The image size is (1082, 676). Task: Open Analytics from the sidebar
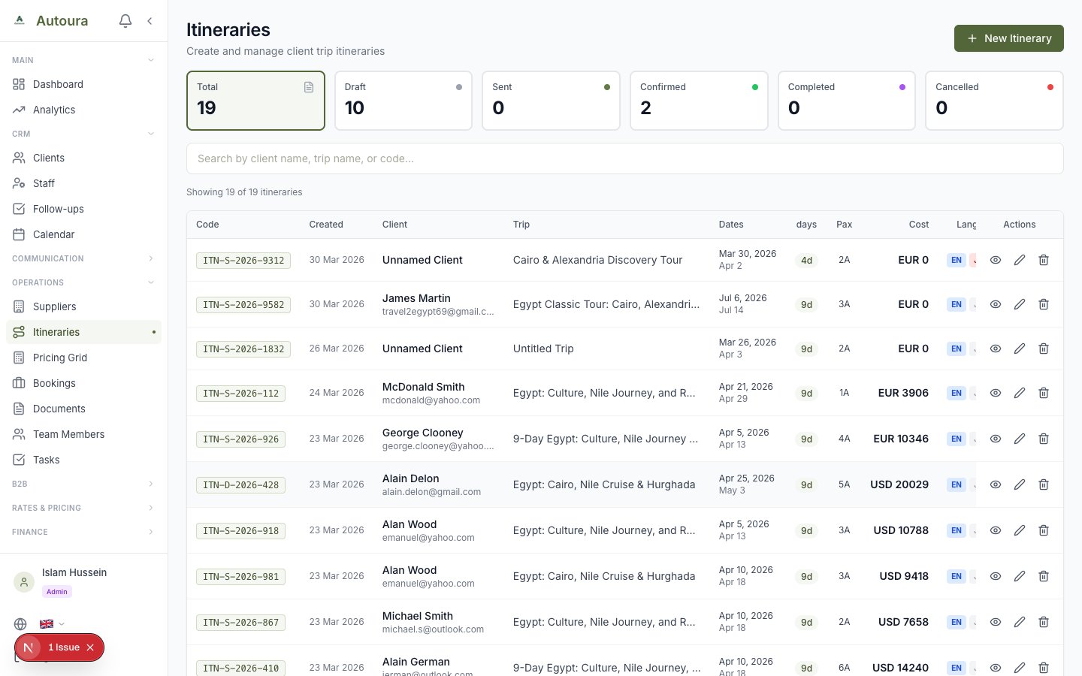click(x=83, y=110)
